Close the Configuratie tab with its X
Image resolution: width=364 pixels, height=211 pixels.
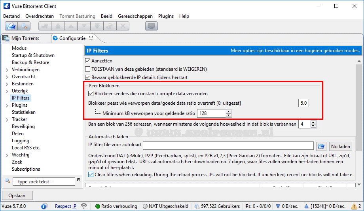coord(91,38)
